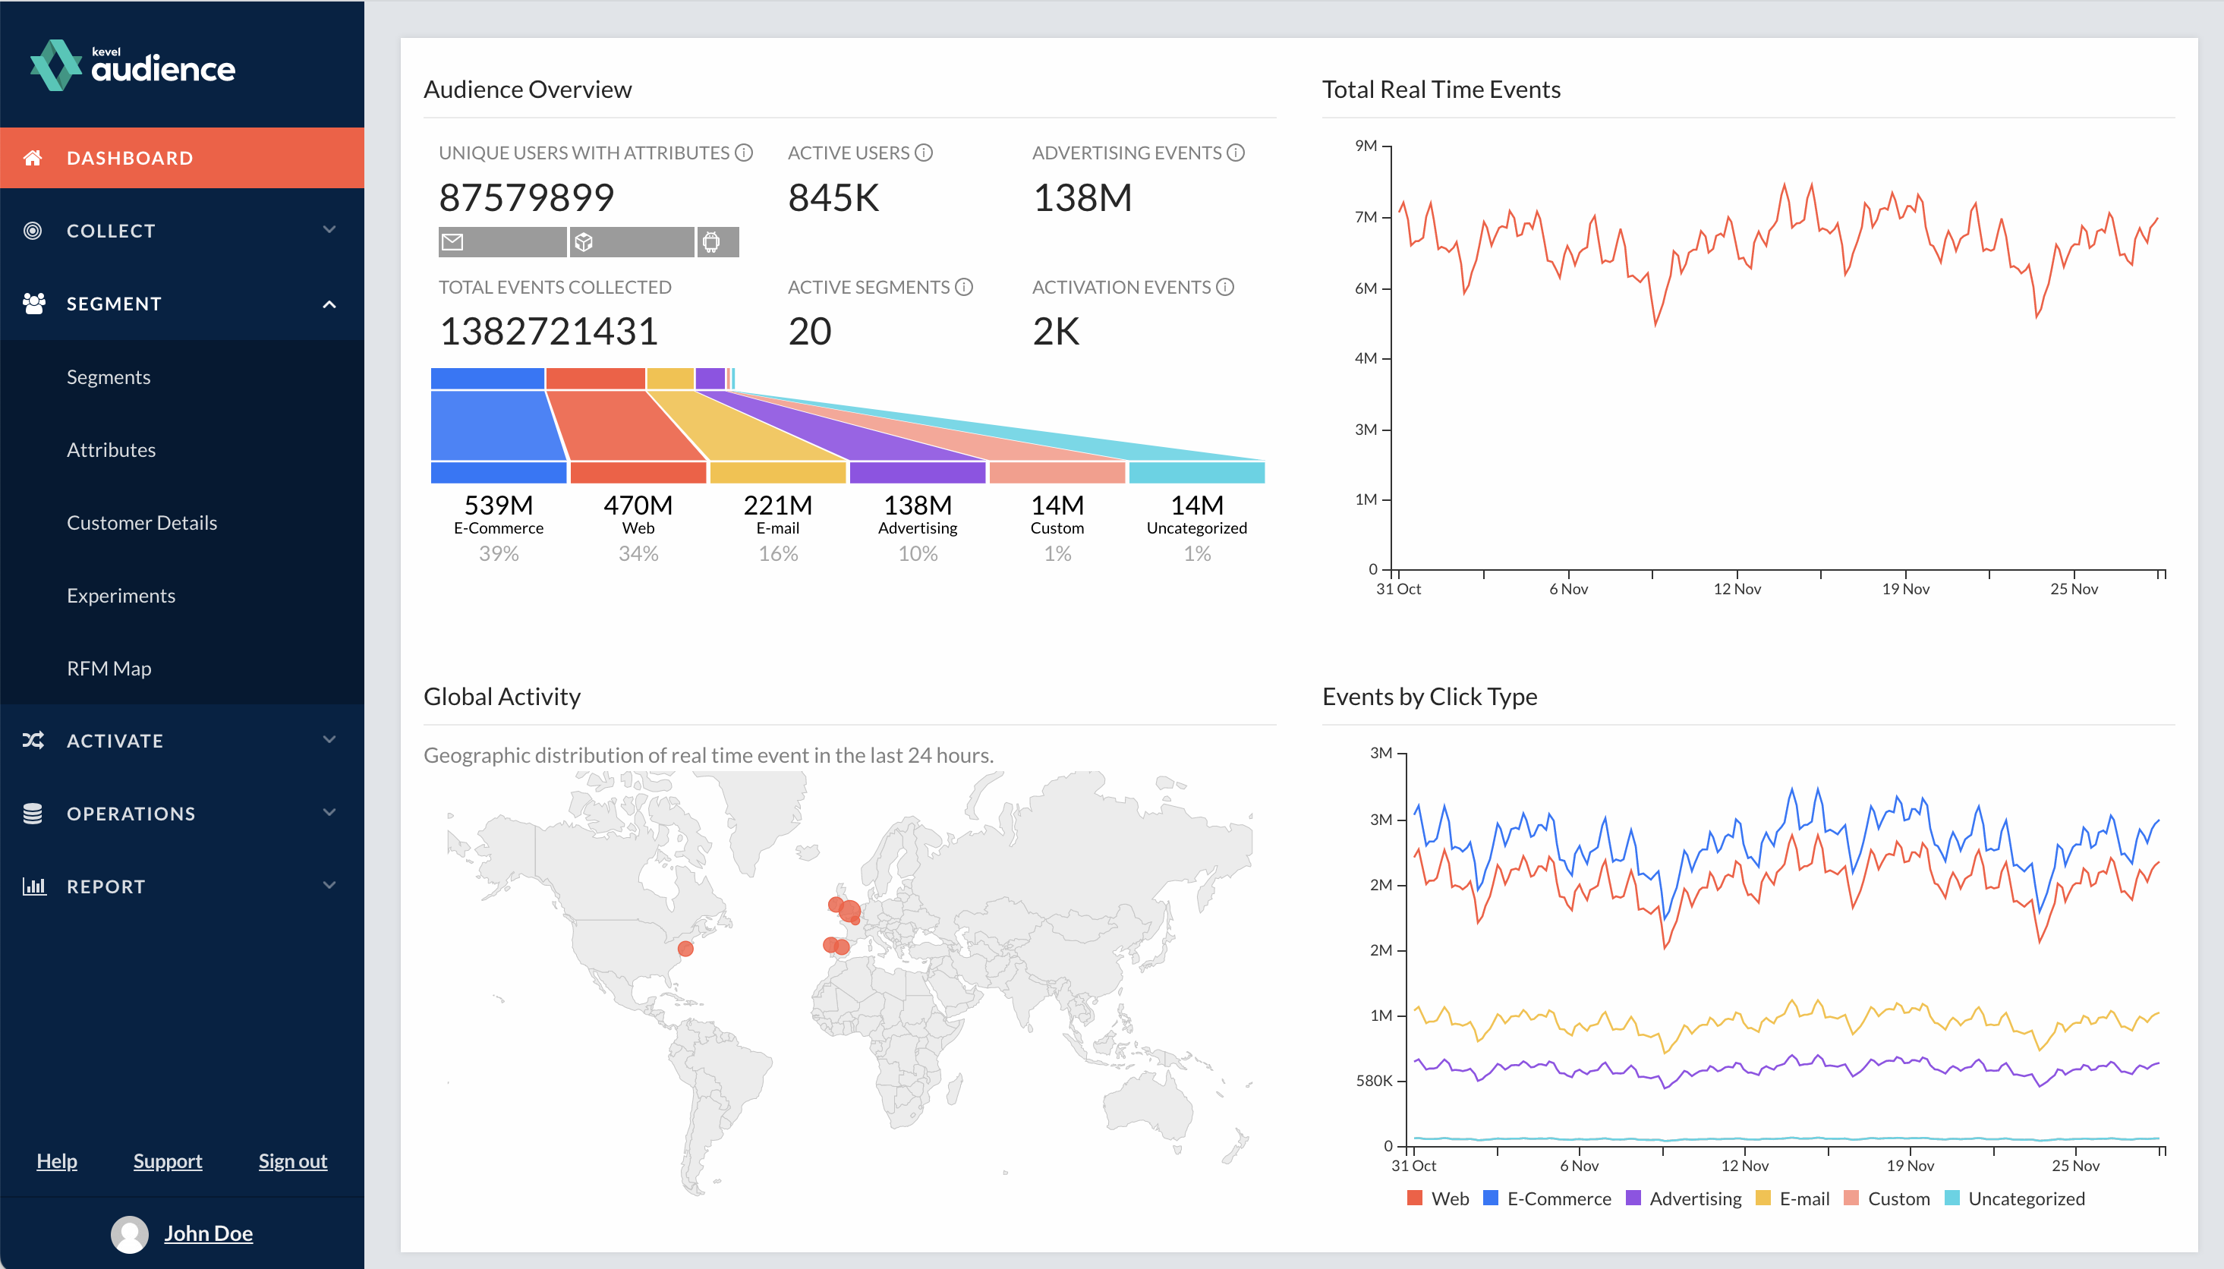Image resolution: width=2224 pixels, height=1269 pixels.
Task: Click info icon beside Activation Events
Action: coord(1225,288)
